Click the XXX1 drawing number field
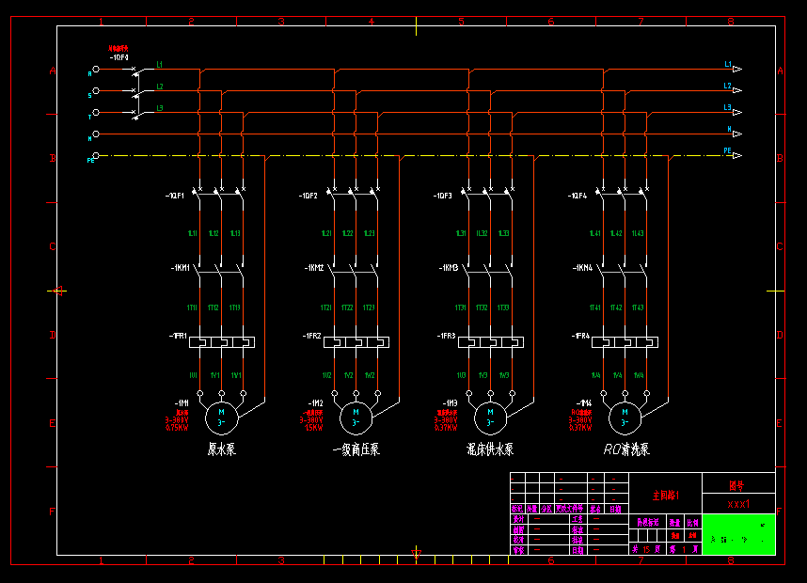 click(738, 504)
